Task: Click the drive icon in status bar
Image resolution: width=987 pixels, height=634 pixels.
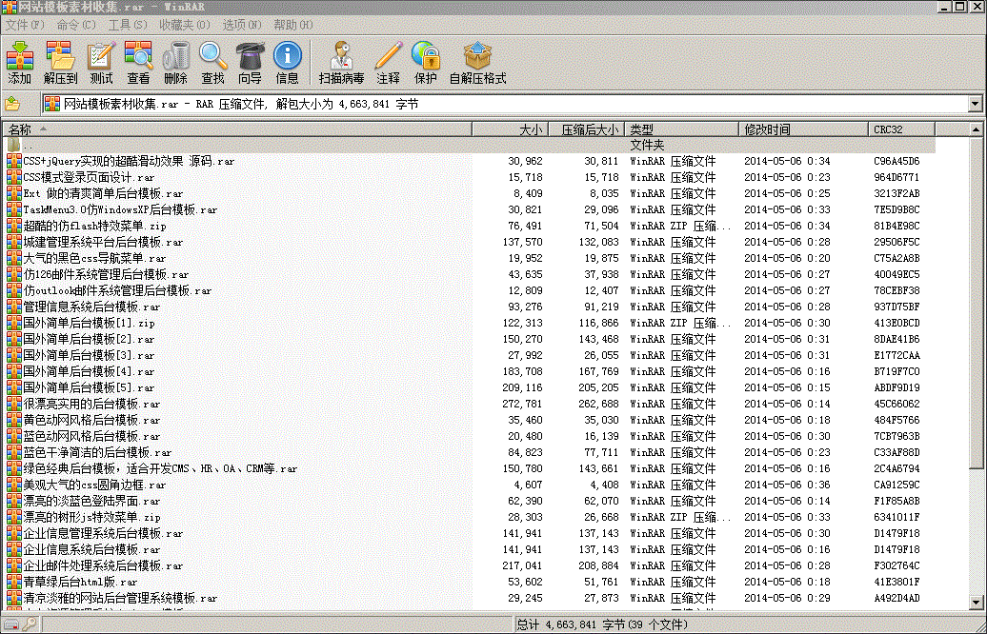Action: click(11, 624)
